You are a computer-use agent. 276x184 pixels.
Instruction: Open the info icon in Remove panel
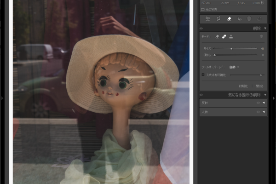point(261,36)
